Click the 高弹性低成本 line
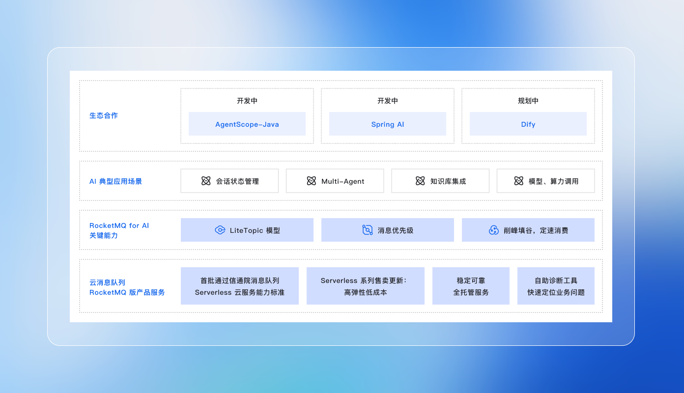The width and height of the screenshot is (684, 393). pos(366,292)
